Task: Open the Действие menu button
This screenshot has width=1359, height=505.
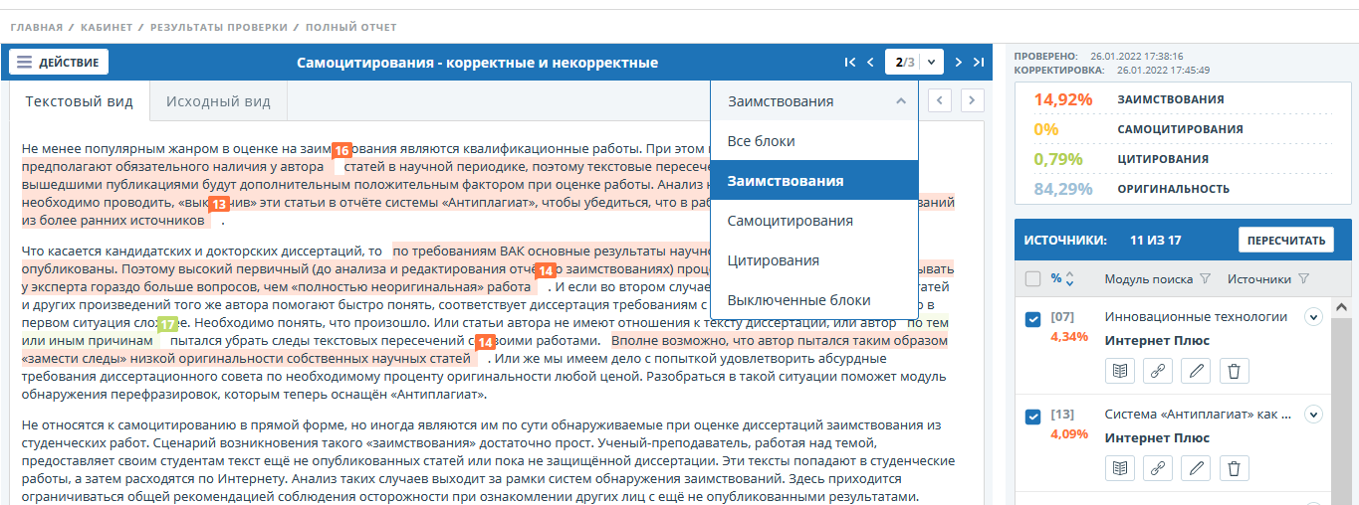Action: point(59,63)
